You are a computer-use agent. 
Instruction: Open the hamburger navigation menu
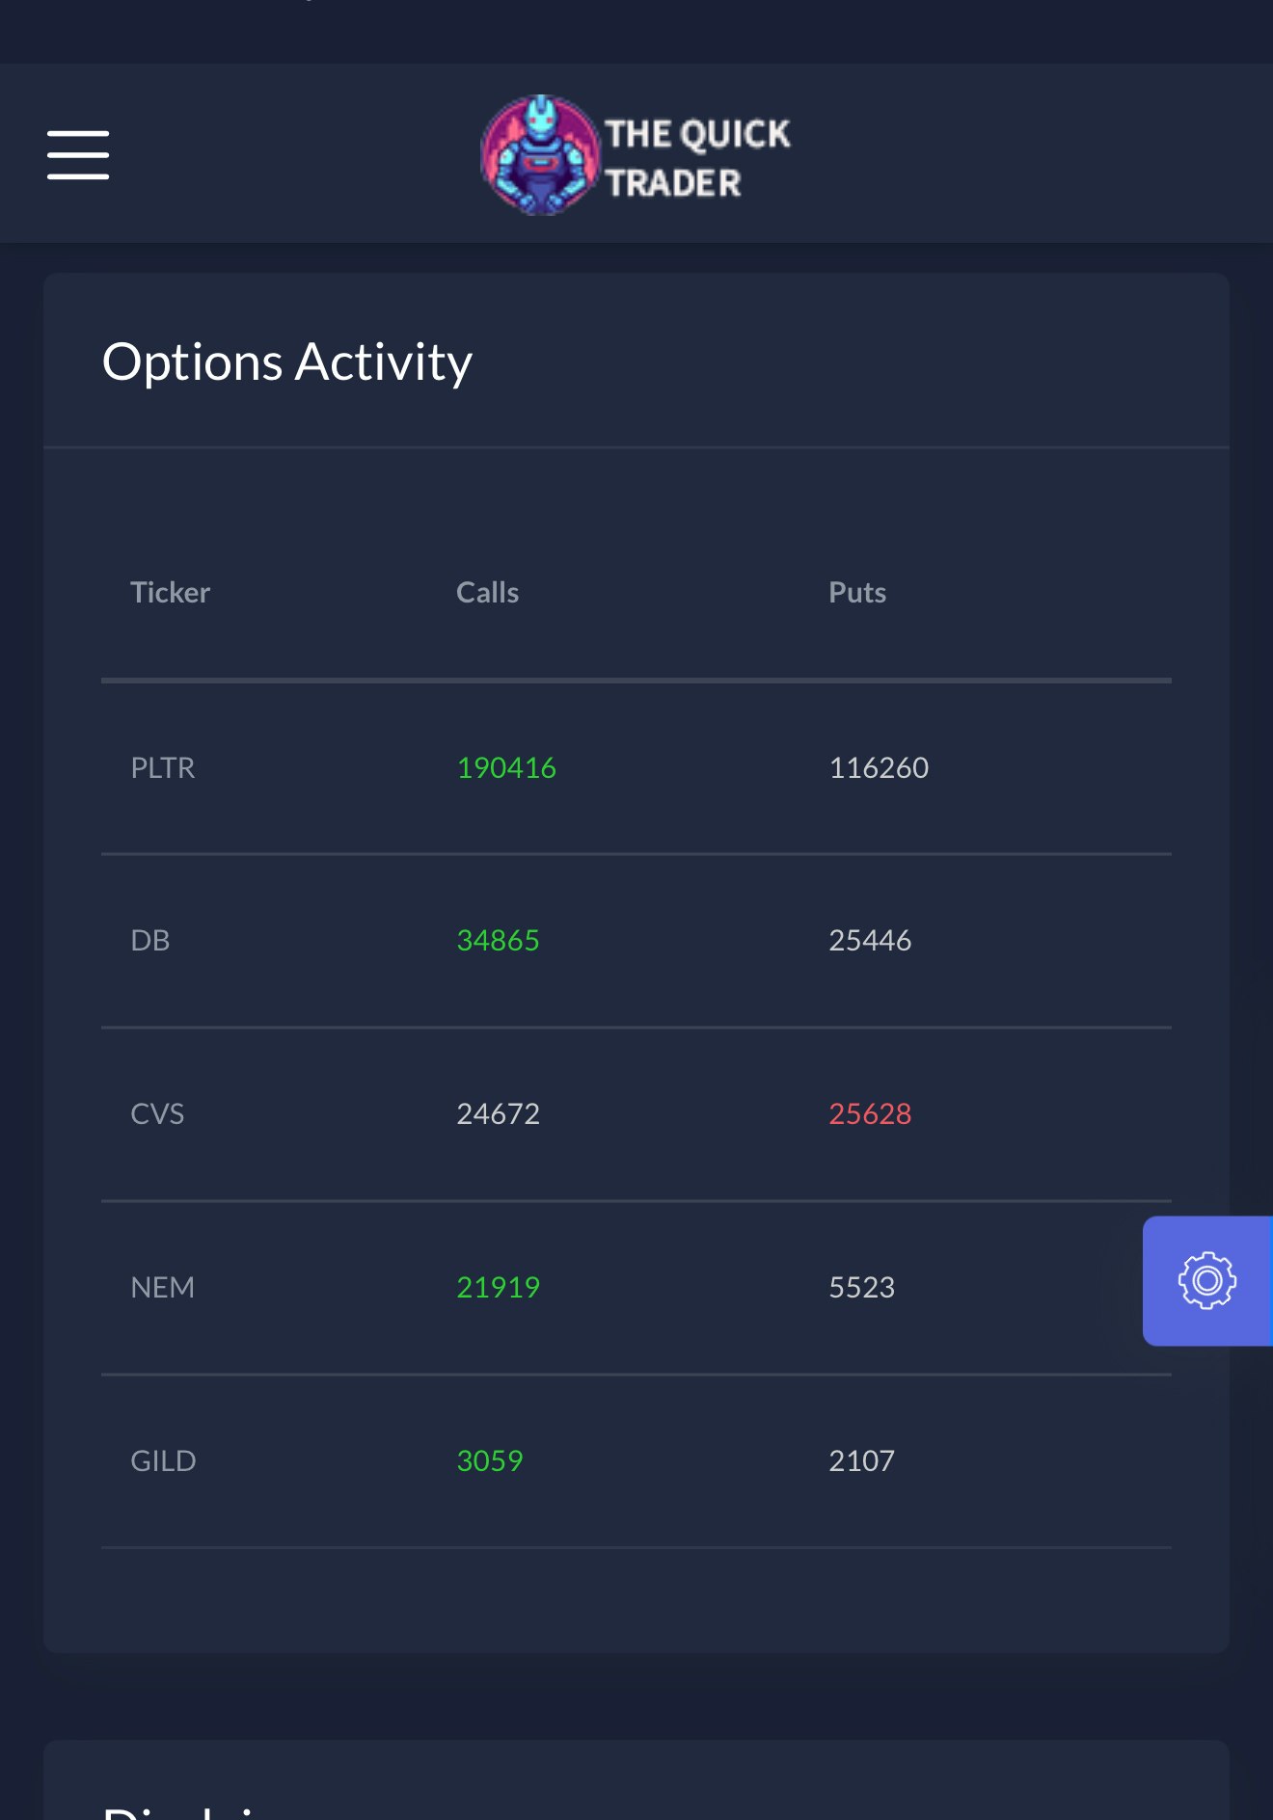point(78,155)
